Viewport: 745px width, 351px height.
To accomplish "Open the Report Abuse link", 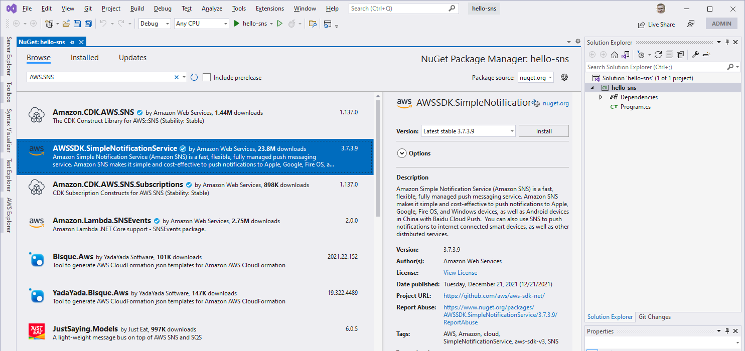I will coord(500,315).
